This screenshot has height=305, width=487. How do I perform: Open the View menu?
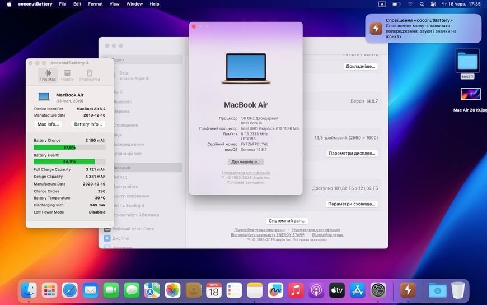coord(114,4)
